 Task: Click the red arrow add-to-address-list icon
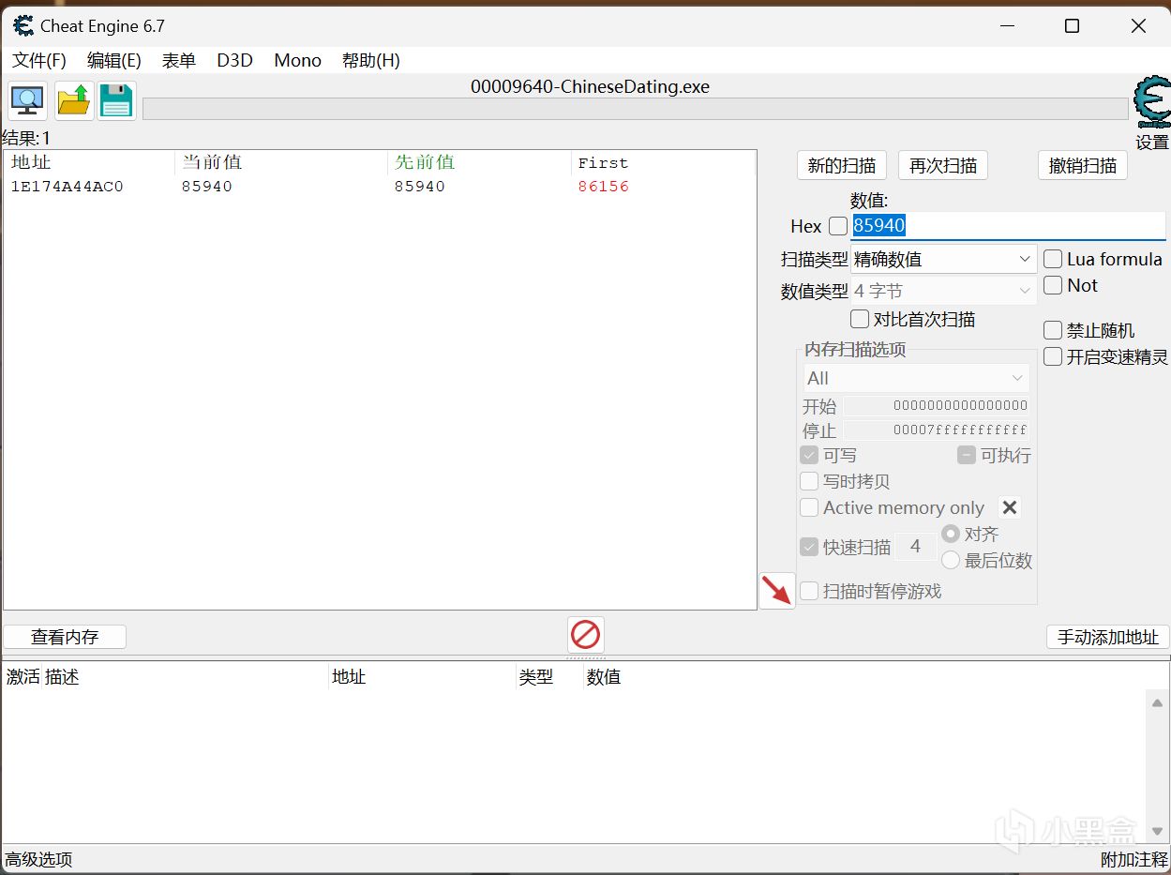pyautogui.click(x=776, y=590)
